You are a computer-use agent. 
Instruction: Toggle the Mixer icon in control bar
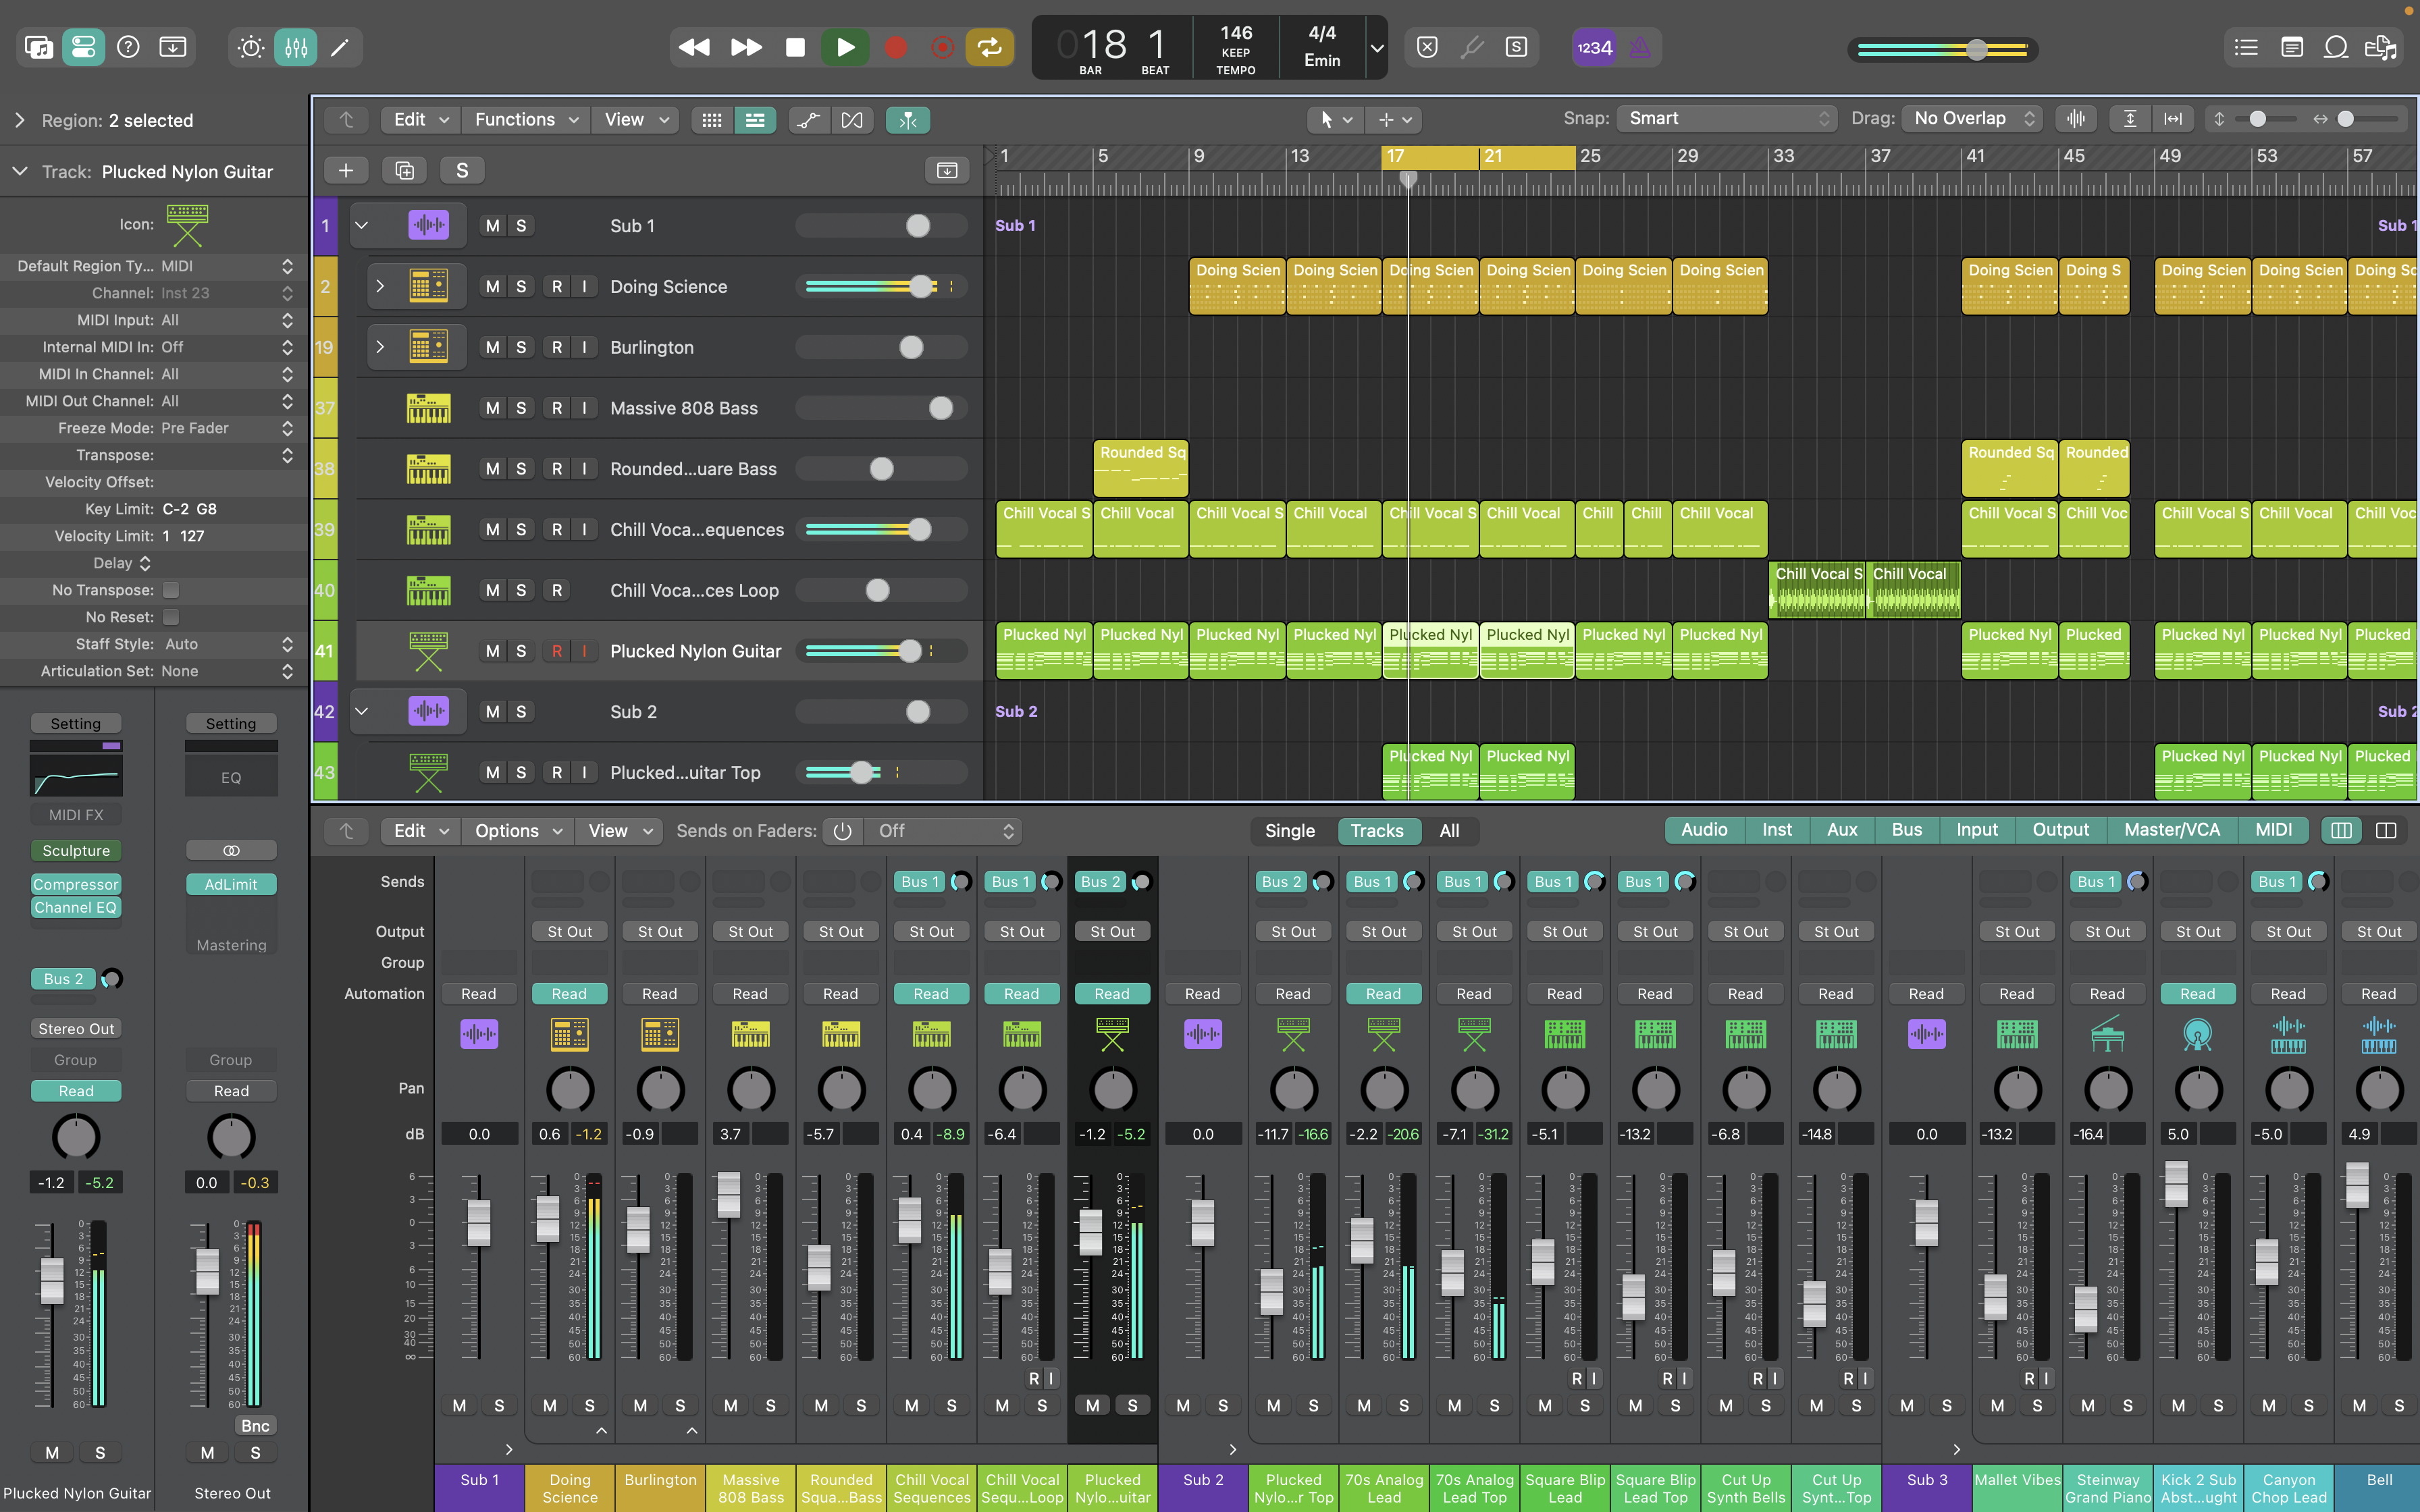pos(296,47)
